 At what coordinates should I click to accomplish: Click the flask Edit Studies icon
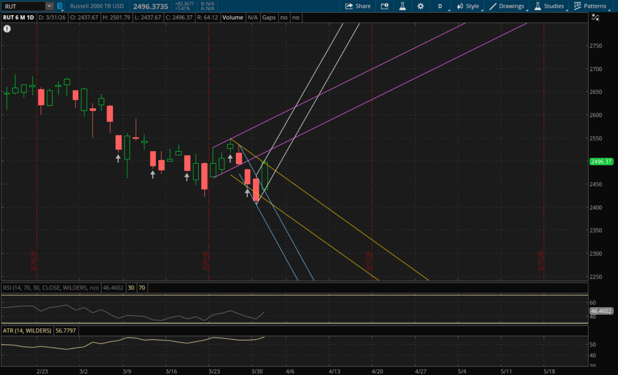402,6
